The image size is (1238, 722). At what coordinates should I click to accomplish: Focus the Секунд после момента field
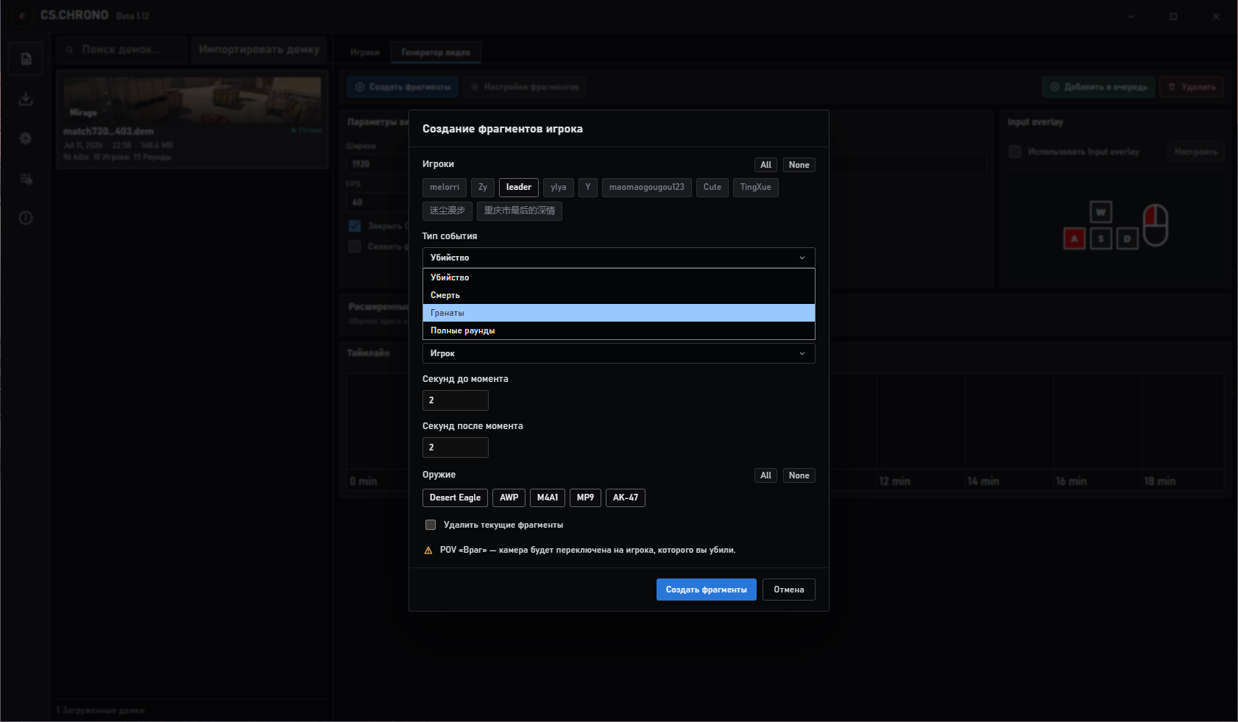point(456,447)
